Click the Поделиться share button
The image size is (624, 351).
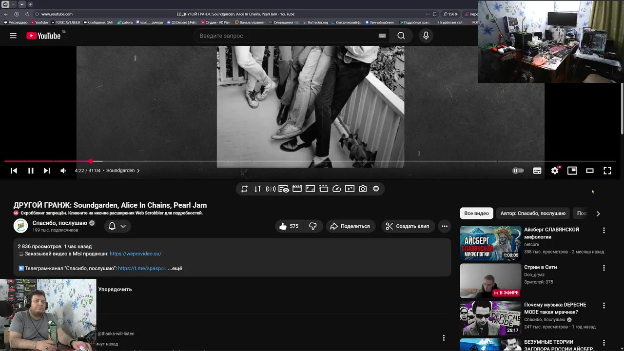(350, 226)
